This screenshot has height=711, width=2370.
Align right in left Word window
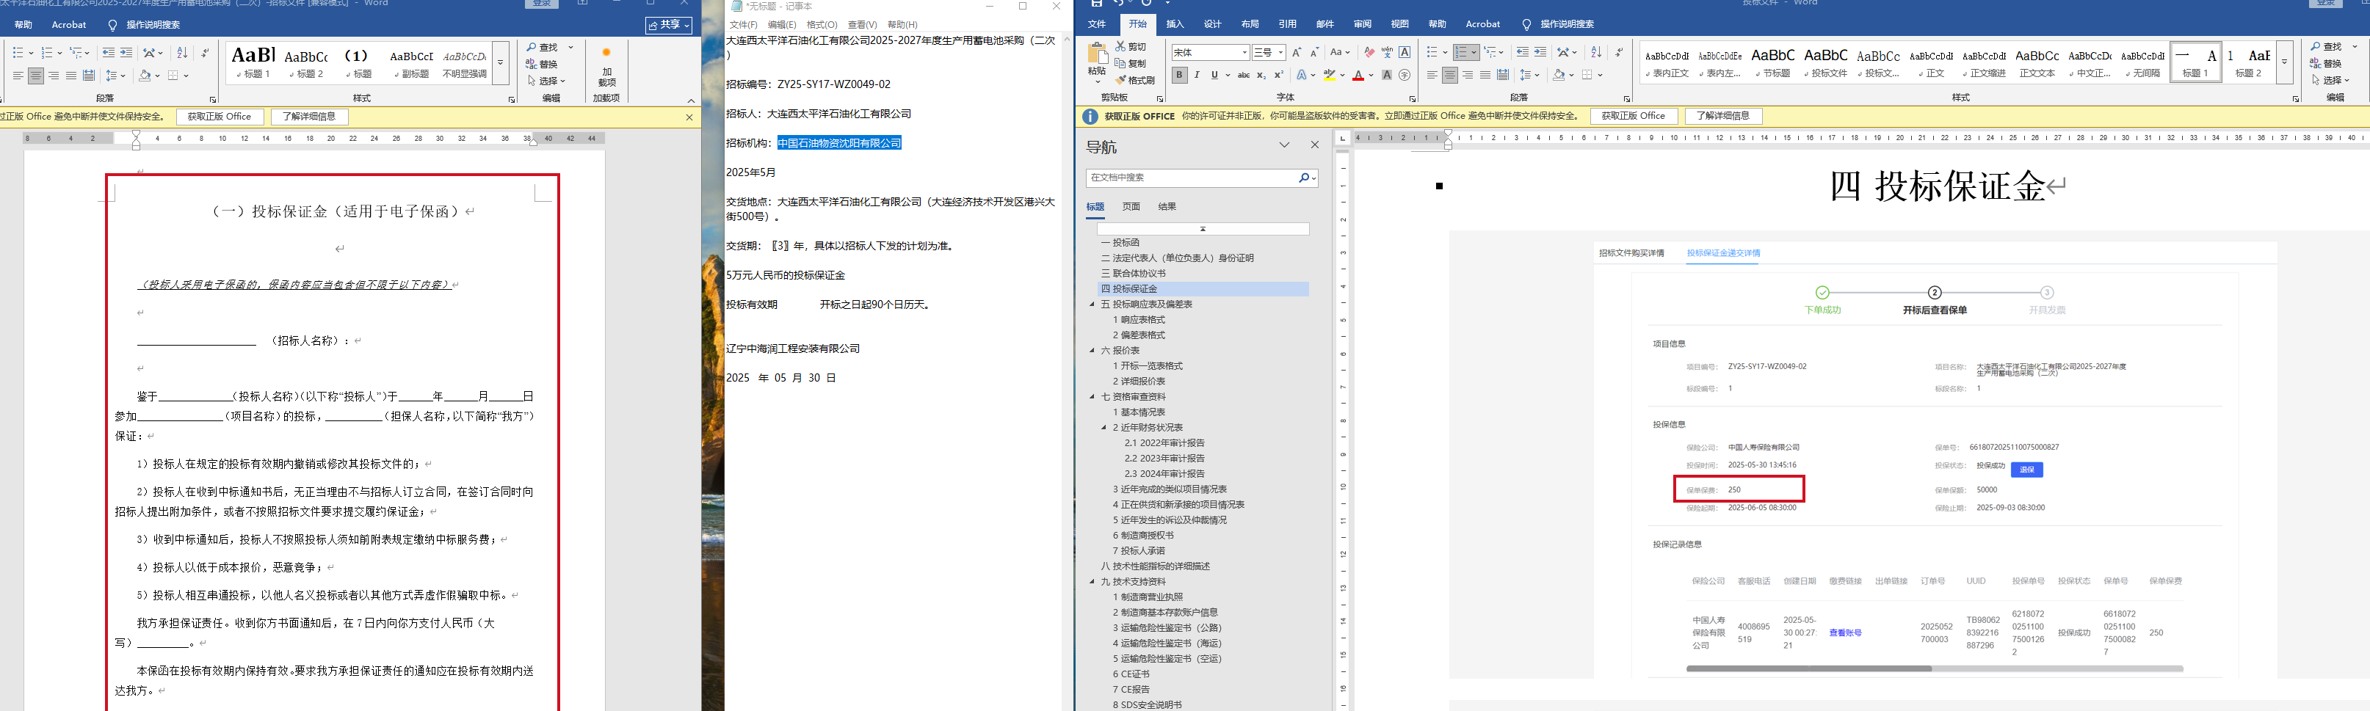click(54, 76)
